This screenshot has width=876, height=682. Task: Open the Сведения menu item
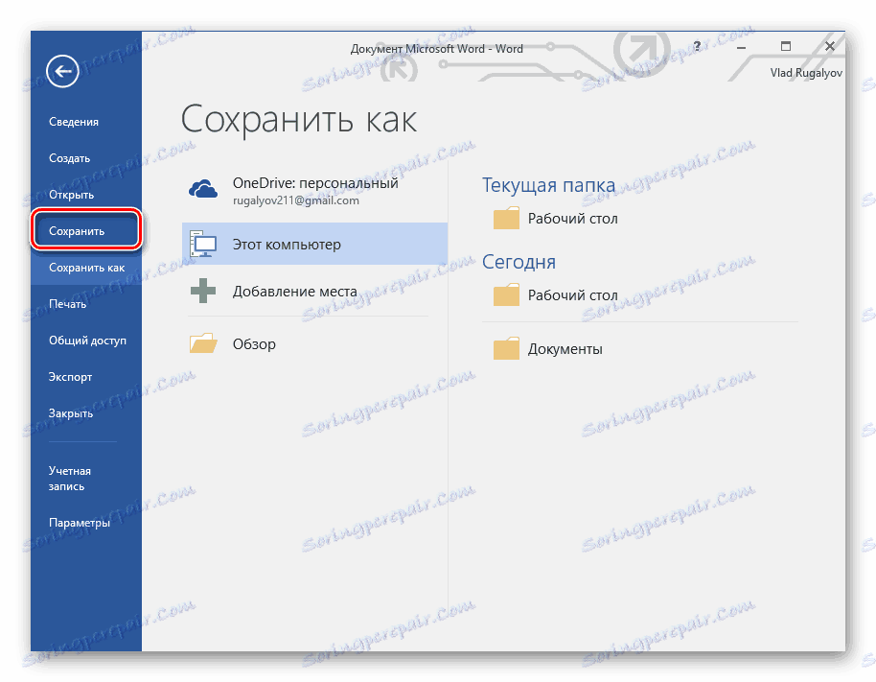74,121
